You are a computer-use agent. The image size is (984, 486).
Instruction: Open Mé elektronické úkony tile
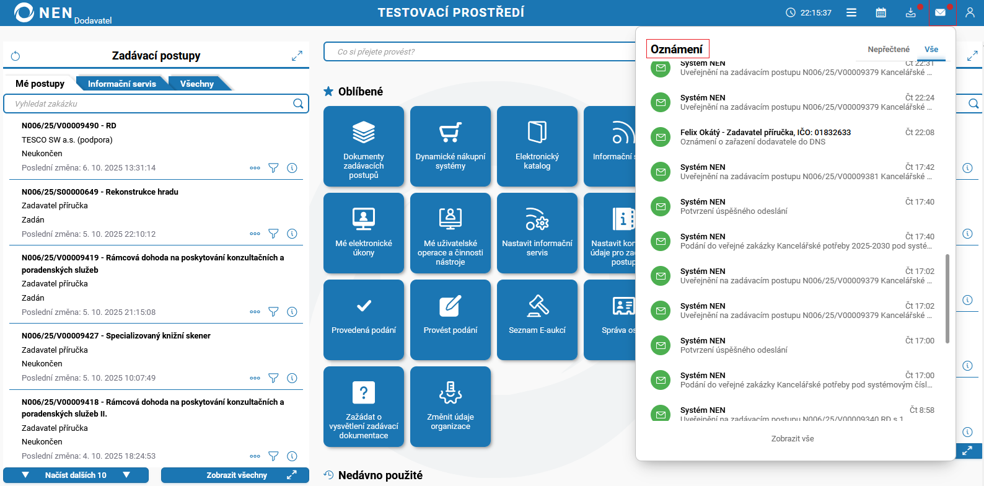tap(364, 233)
